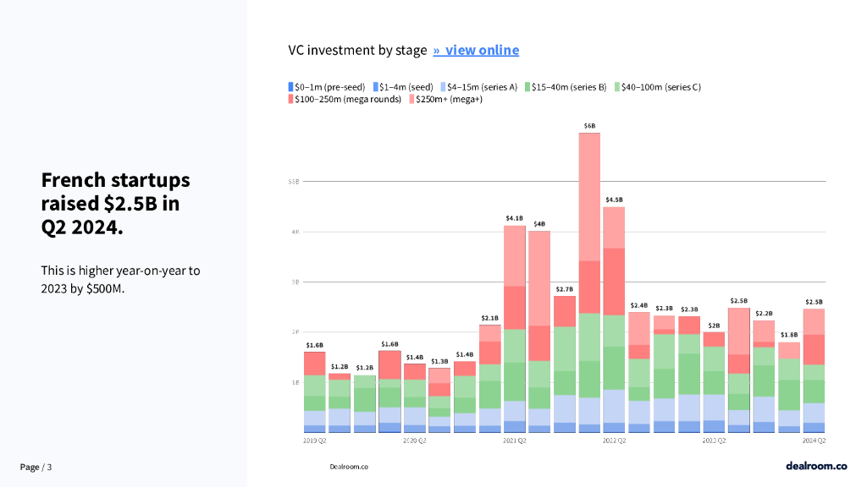
Task: Click the $40–100m (series C) legend swatch
Action: pos(619,87)
